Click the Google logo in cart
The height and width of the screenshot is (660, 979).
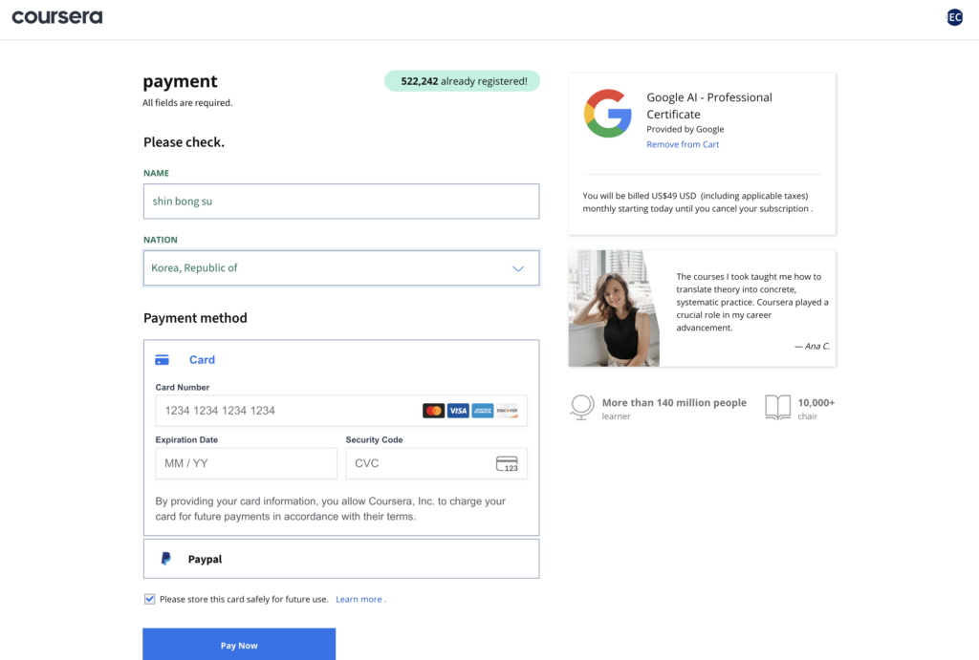click(607, 114)
